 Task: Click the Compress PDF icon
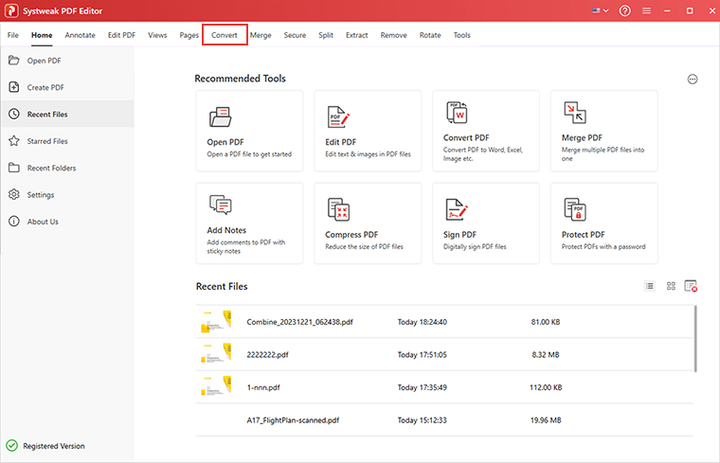pos(338,209)
